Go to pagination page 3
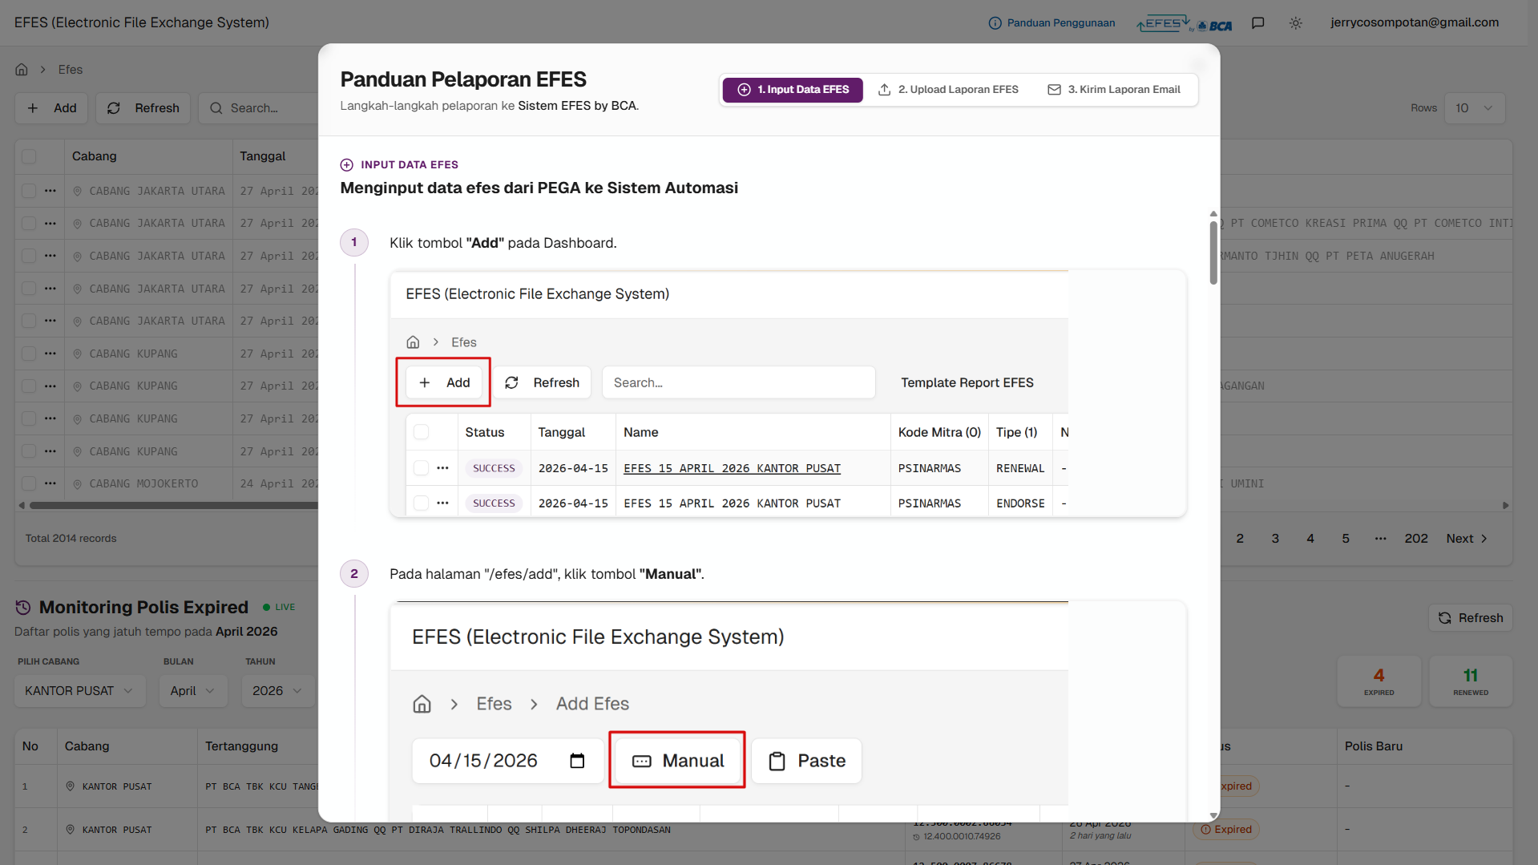 click(1275, 539)
